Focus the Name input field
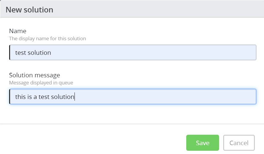 pos(133,52)
